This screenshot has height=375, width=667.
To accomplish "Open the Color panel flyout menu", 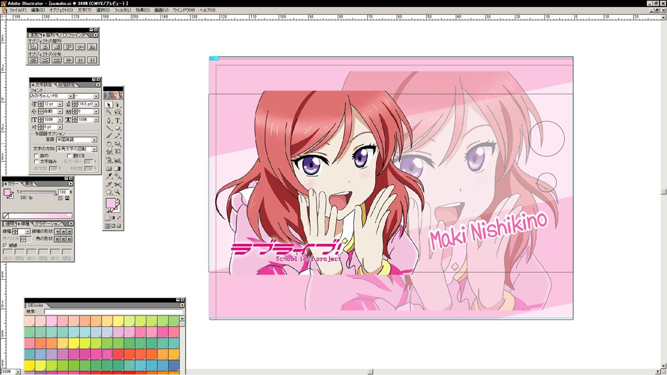I will pos(70,183).
